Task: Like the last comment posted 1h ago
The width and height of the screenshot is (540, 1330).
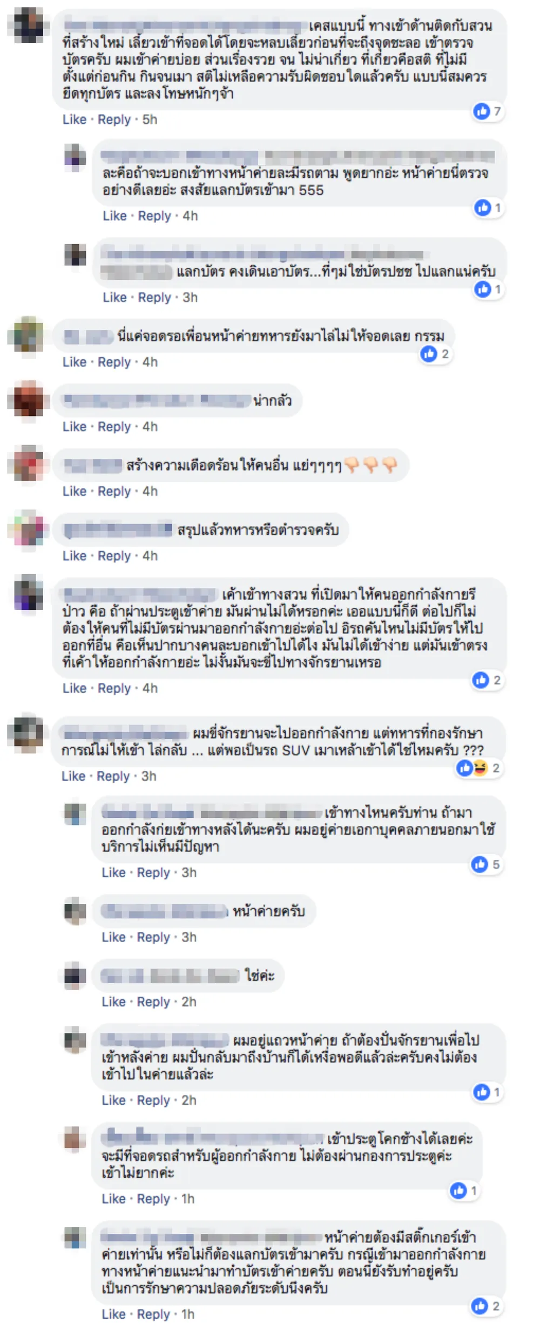Action: coord(113,1314)
